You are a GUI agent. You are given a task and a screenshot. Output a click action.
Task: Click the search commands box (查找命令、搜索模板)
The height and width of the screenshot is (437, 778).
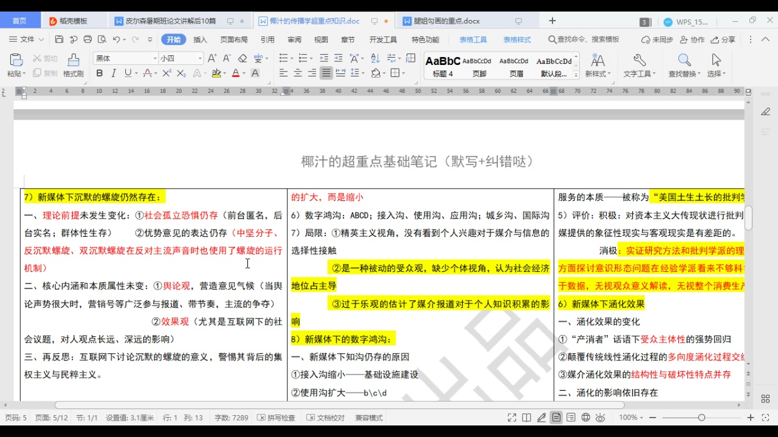coord(584,39)
